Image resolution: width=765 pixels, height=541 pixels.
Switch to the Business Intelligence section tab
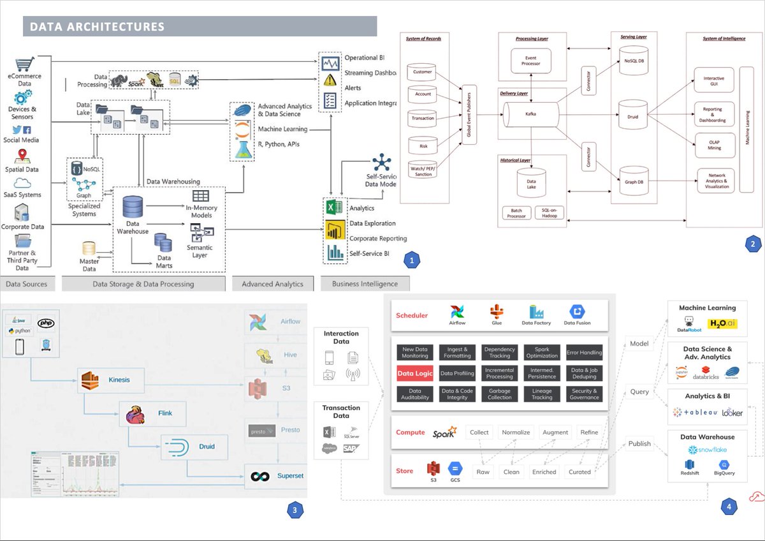click(365, 283)
